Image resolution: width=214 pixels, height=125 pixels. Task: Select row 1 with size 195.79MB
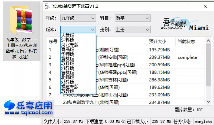click(x=126, y=50)
